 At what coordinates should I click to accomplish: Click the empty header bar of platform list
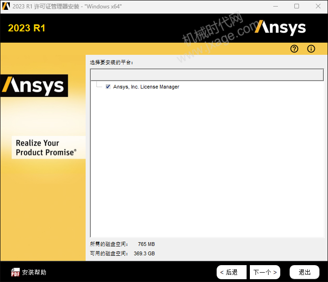click(207, 75)
